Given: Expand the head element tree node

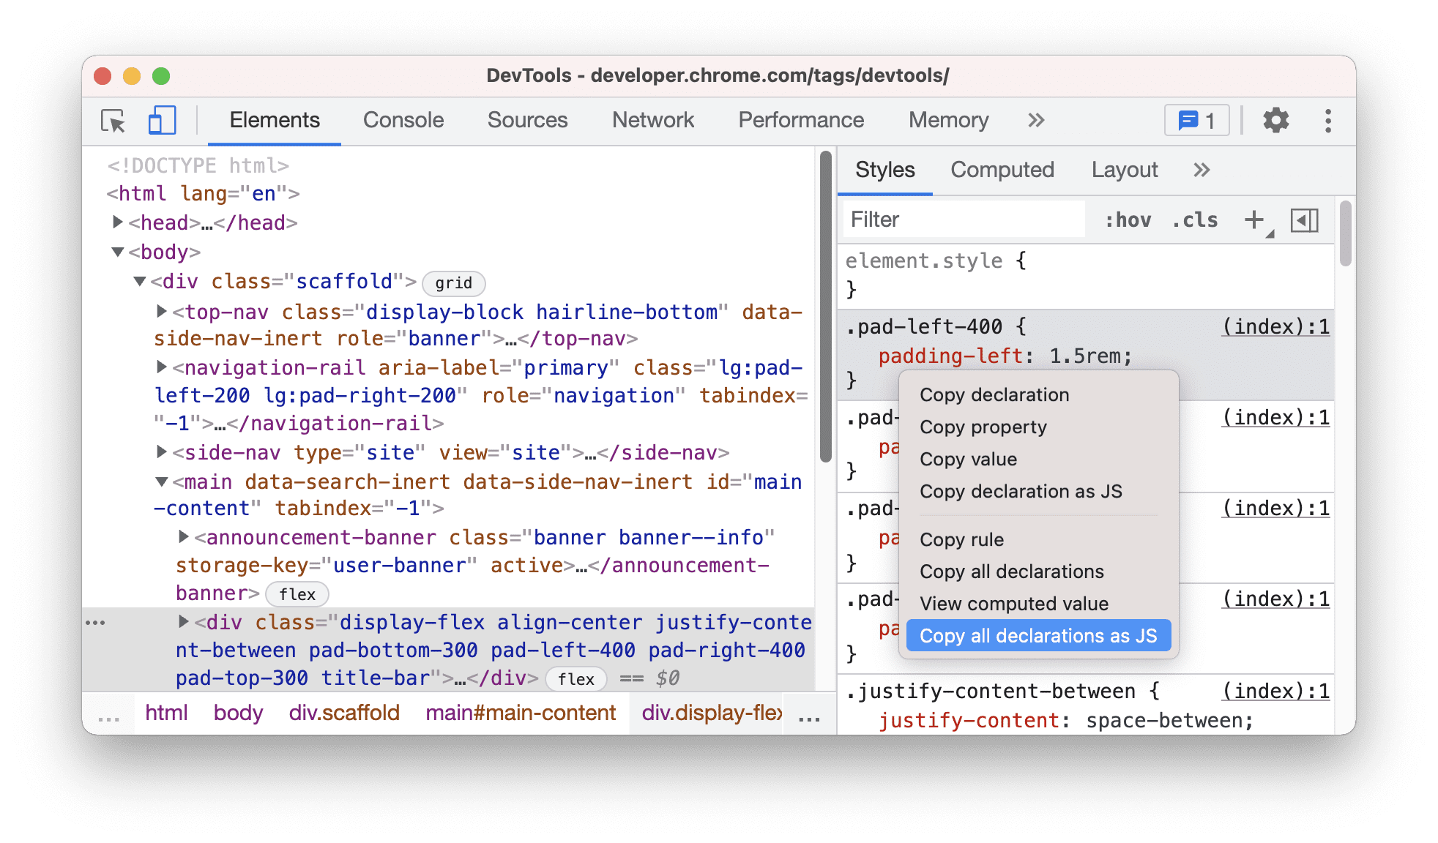Looking at the screenshot, I should point(113,222).
